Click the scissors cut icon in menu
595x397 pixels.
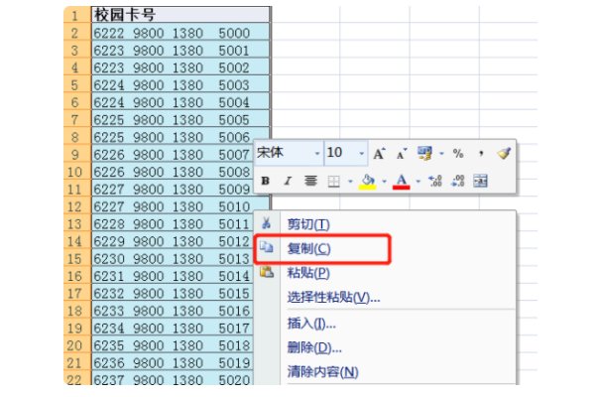click(x=267, y=223)
